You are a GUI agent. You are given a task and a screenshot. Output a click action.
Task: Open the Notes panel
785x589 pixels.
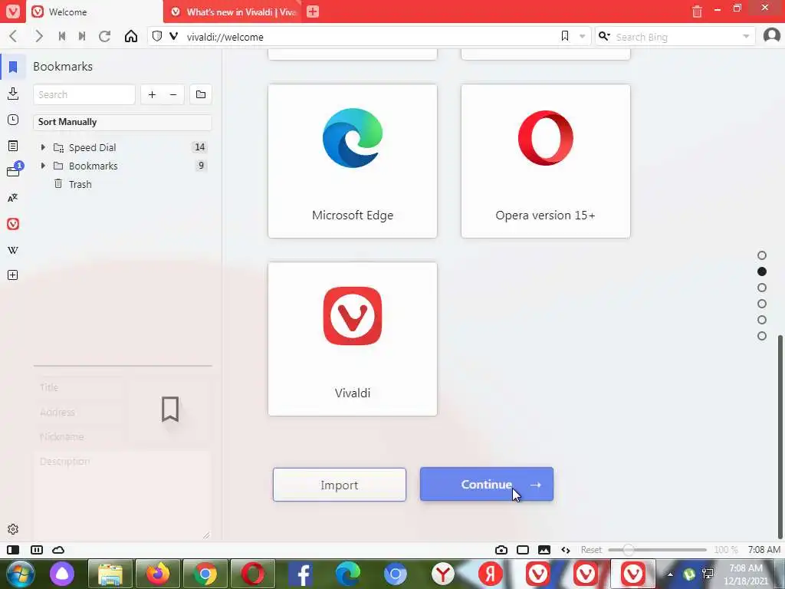(13, 146)
